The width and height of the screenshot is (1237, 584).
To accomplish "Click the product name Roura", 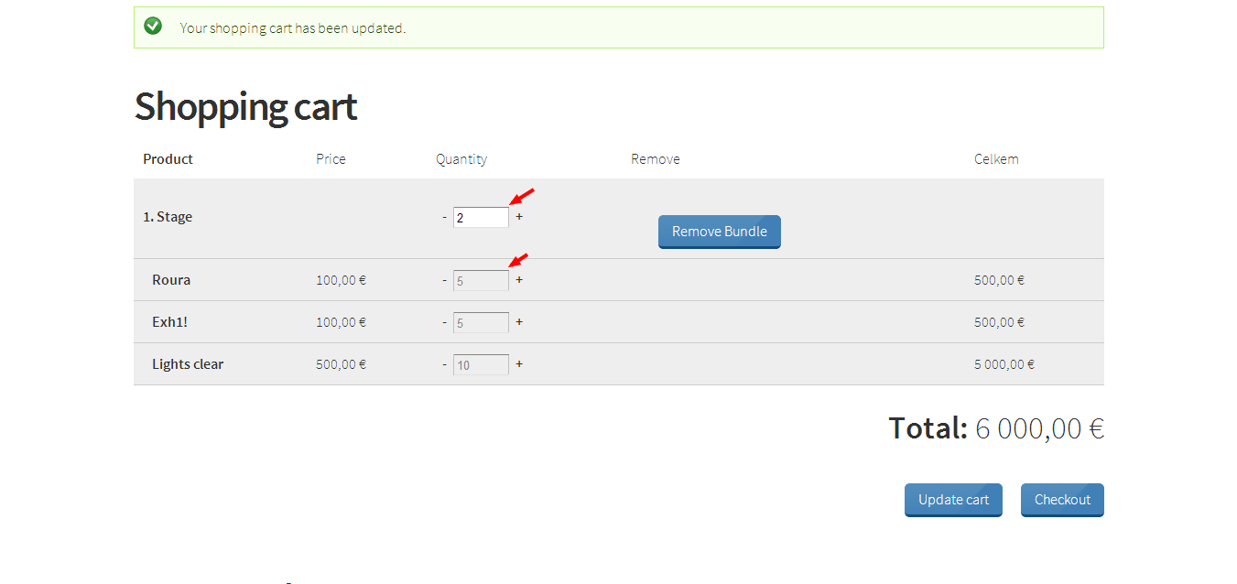I will pos(170,279).
